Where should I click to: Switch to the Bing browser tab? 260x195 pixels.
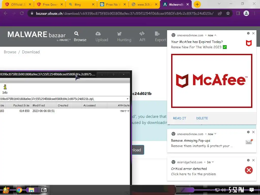(81, 5)
